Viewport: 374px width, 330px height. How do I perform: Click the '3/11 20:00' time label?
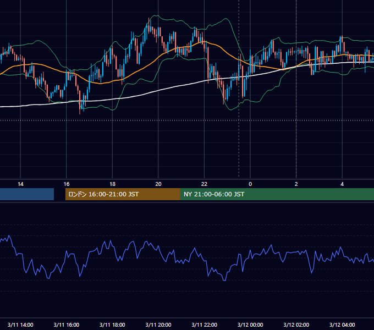[158, 324]
